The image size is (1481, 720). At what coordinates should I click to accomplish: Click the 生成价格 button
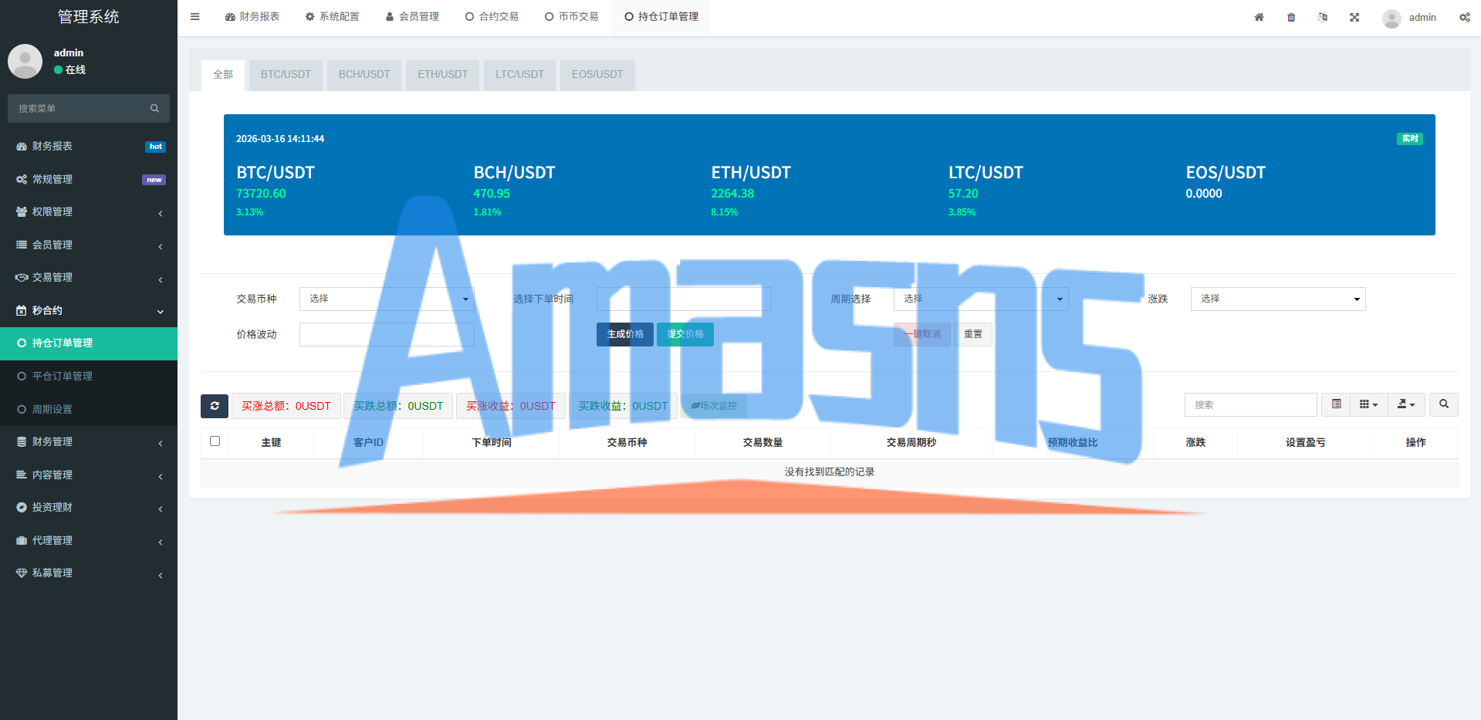625,334
